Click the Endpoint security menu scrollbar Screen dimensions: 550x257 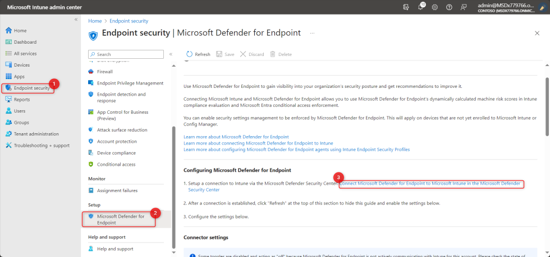point(173,188)
